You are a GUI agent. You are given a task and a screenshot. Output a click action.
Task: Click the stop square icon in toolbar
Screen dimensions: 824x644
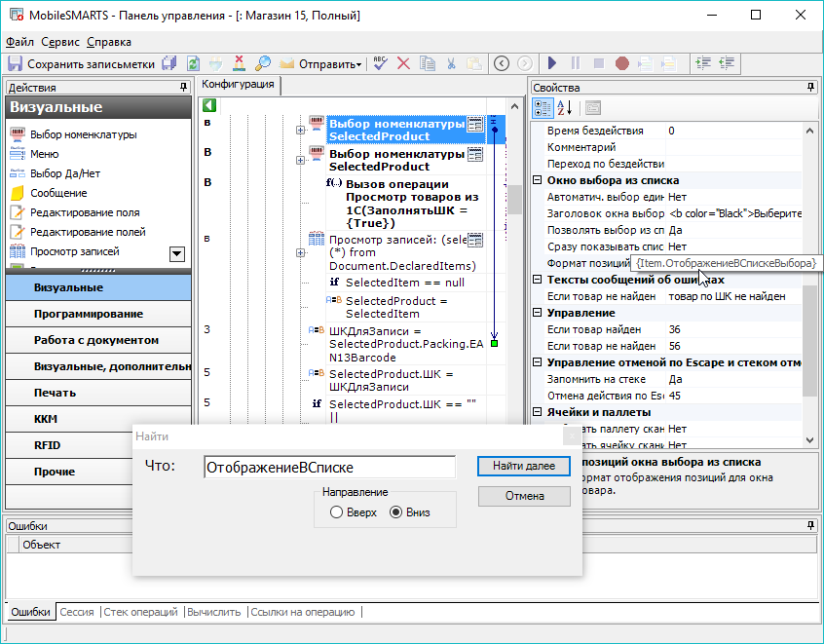[599, 63]
